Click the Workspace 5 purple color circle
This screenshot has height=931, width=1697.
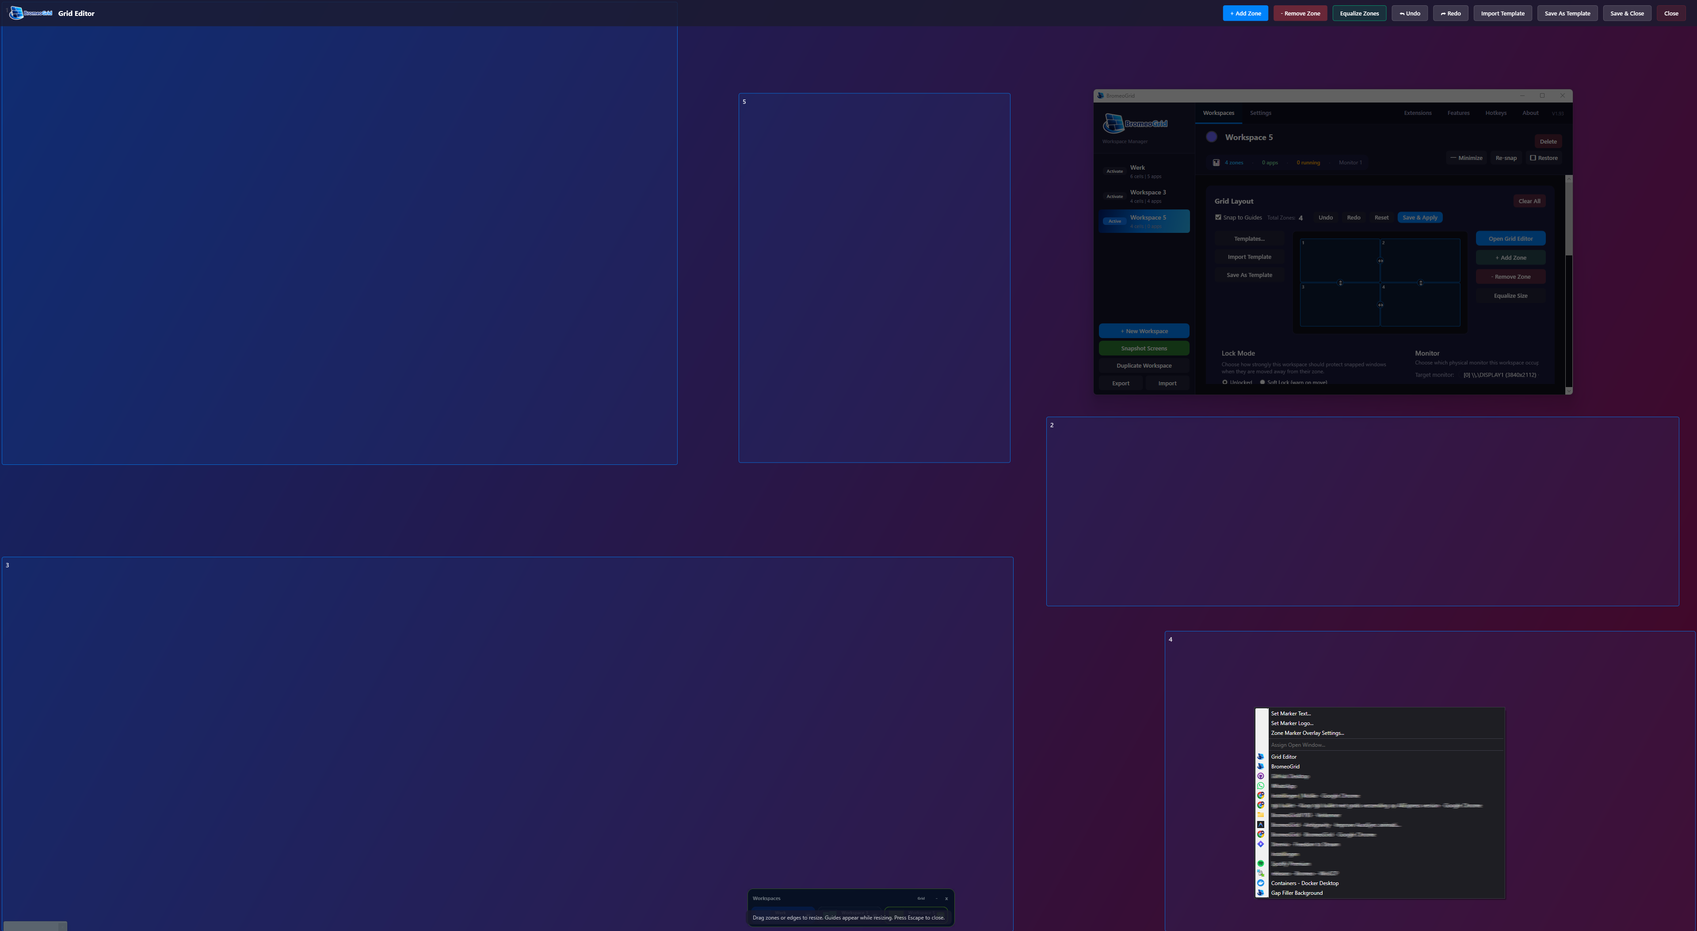click(x=1212, y=136)
